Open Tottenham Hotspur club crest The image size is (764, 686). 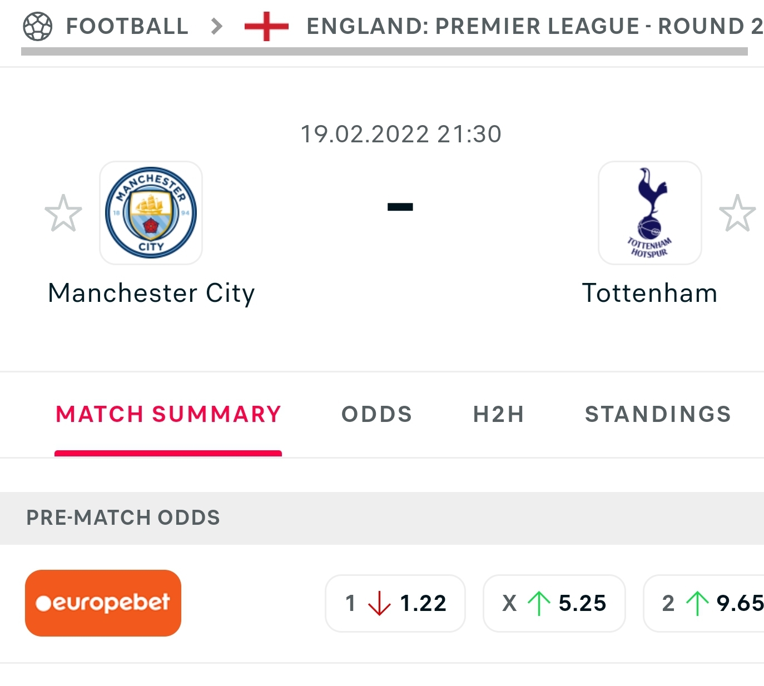(x=649, y=213)
